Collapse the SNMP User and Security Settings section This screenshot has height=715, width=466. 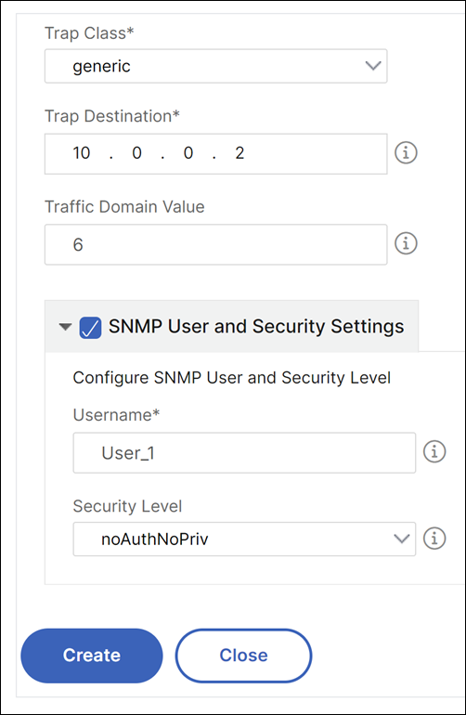point(65,327)
